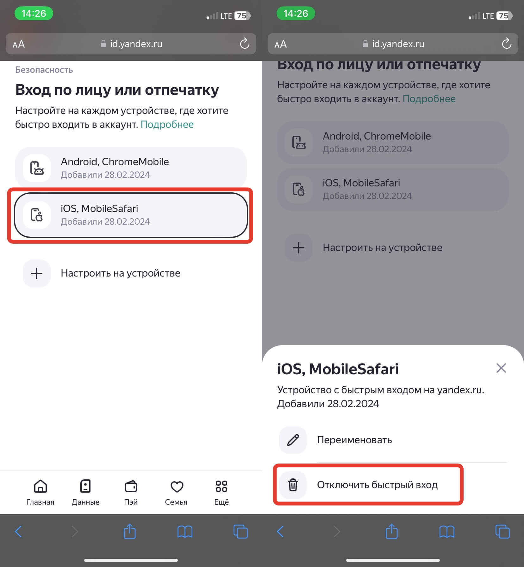Switch to the Данные tab

point(85,492)
